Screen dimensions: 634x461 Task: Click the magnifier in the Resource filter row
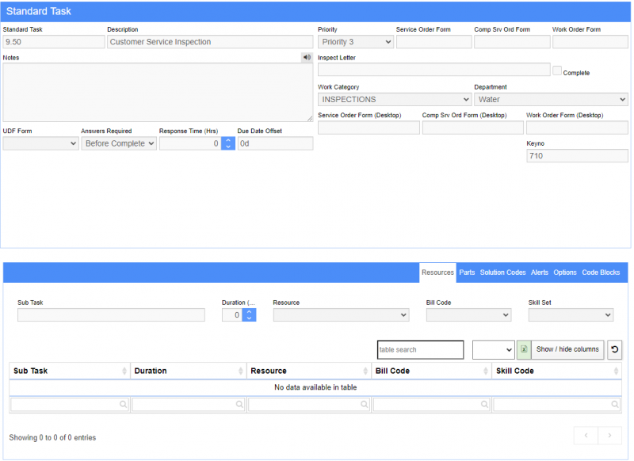[363, 404]
